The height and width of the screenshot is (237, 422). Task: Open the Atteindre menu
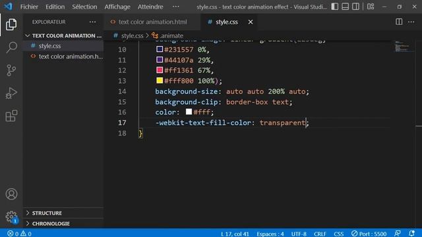coord(150,7)
